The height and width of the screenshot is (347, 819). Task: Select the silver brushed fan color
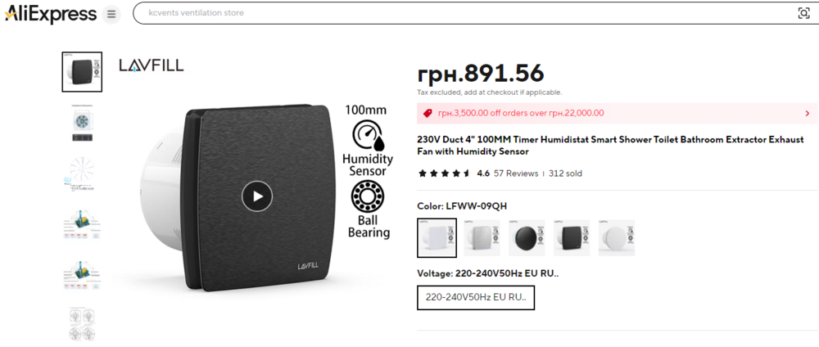coord(482,238)
